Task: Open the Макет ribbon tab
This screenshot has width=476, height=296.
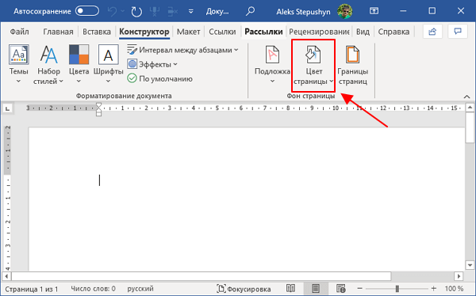Action: point(189,32)
